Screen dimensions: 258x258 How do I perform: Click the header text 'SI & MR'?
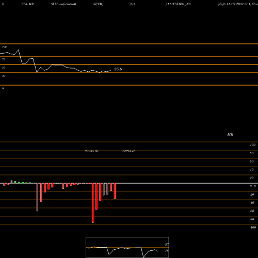pyautogui.click(x=27, y=4)
